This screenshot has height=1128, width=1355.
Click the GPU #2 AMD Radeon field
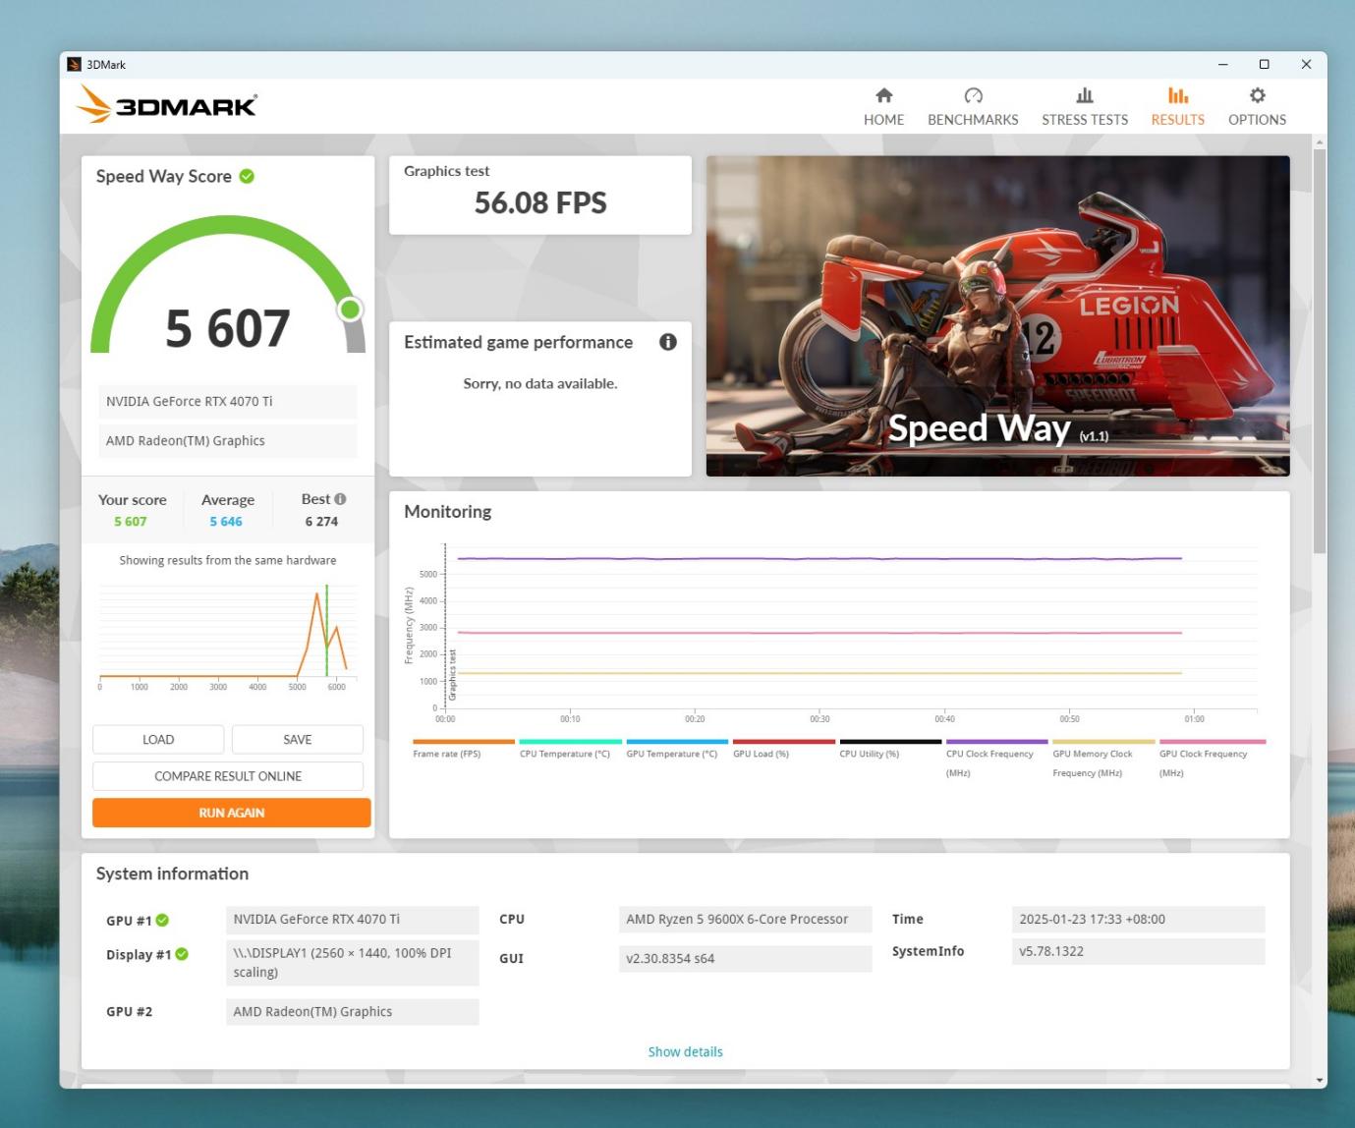(x=352, y=1012)
